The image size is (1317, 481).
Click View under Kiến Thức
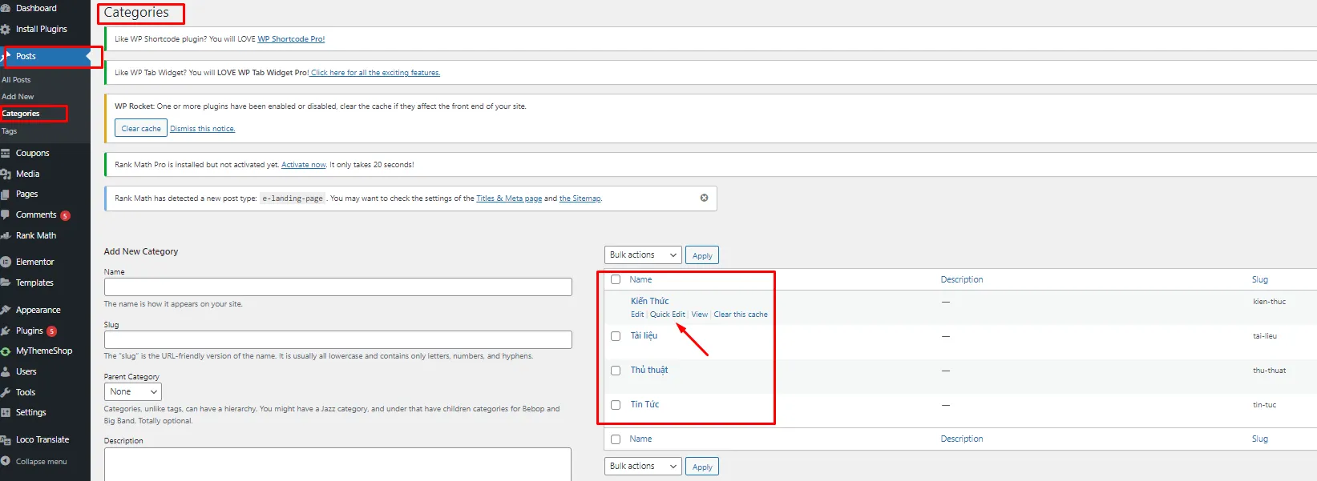pyautogui.click(x=700, y=315)
